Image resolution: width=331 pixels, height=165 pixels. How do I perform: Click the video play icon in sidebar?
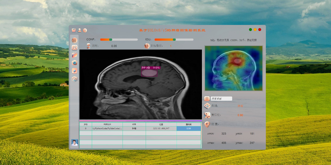75,71
